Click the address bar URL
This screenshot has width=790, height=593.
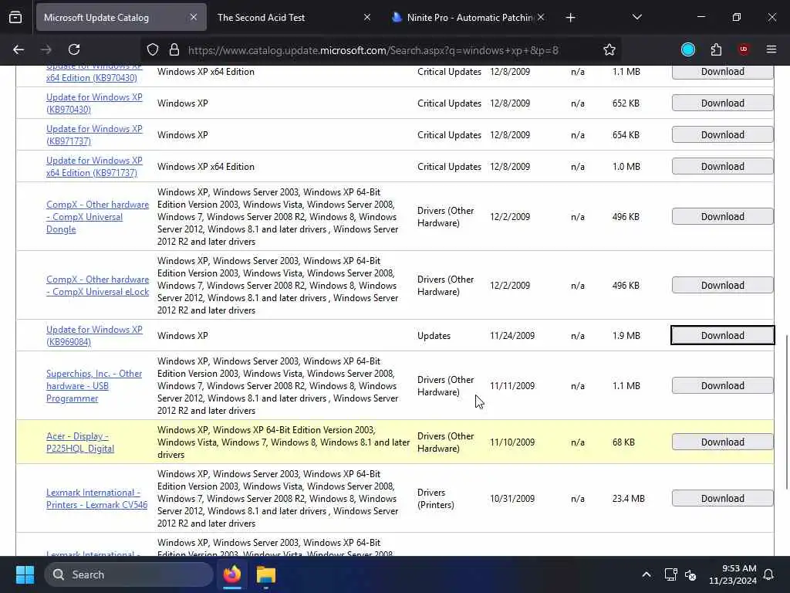[373, 50]
